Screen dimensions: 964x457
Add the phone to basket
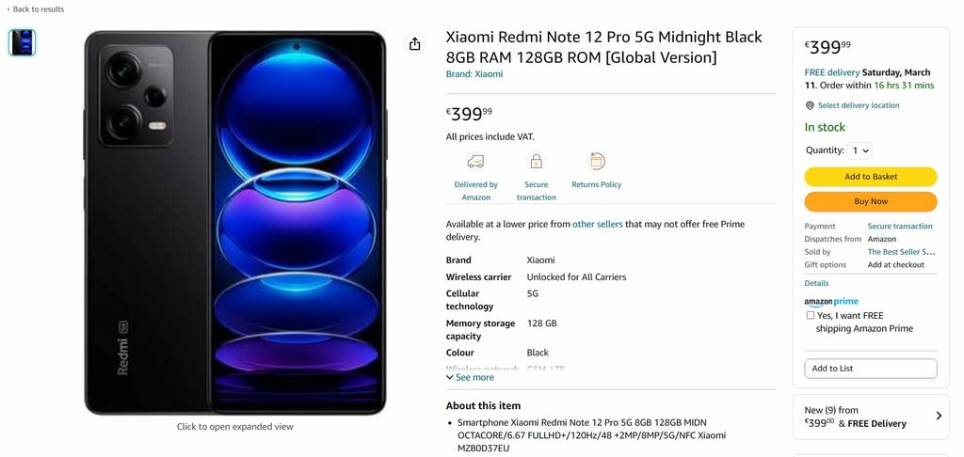point(871,177)
